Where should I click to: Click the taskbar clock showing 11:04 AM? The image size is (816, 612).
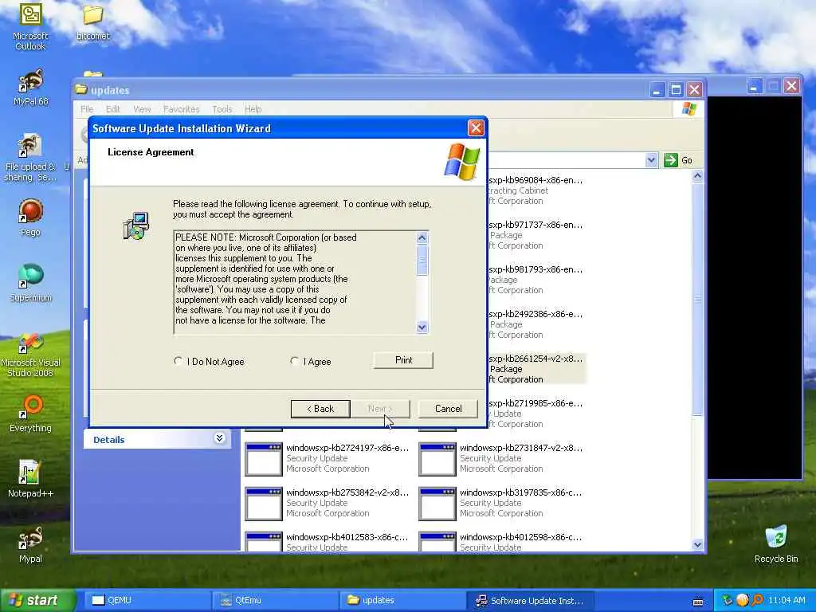pos(786,601)
